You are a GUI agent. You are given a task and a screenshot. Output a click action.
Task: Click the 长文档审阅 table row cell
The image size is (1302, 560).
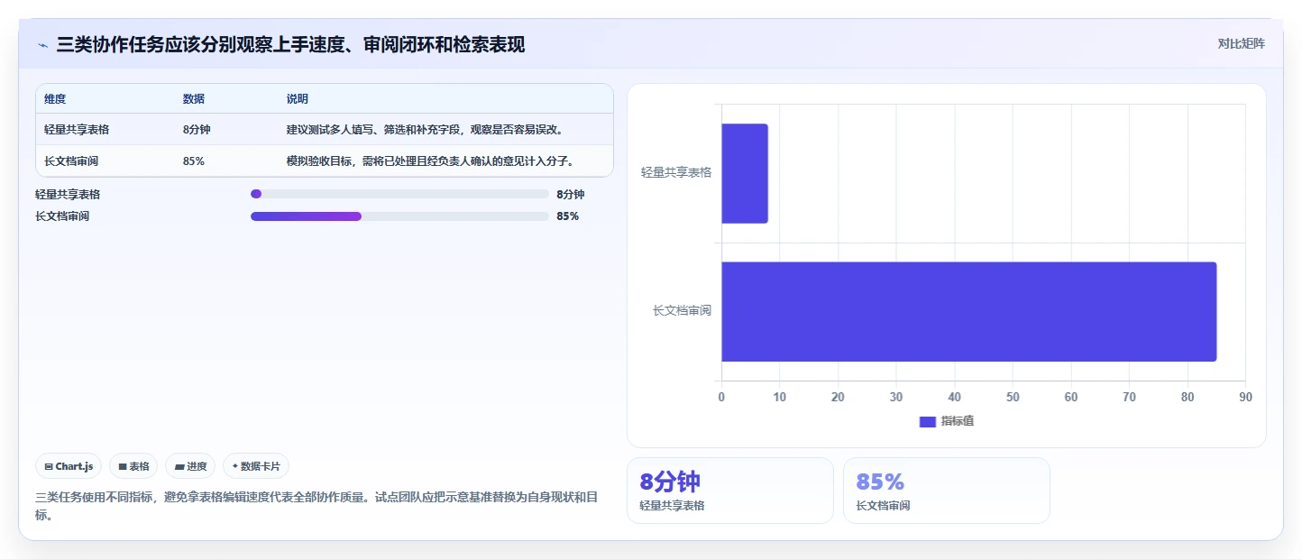point(71,161)
